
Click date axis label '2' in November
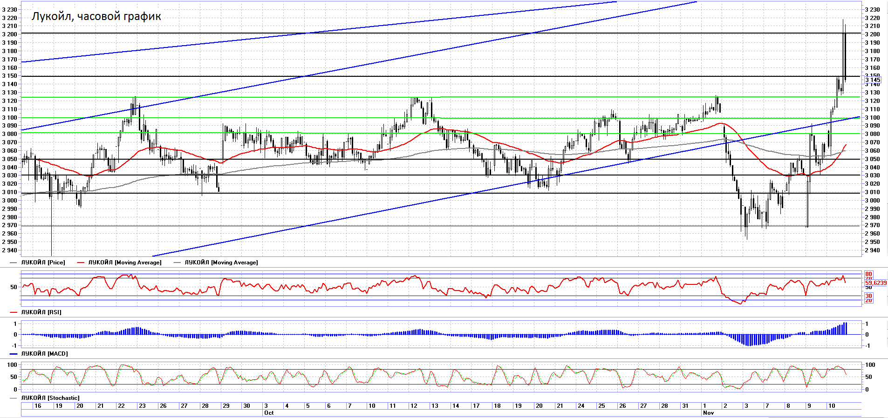(x=725, y=406)
